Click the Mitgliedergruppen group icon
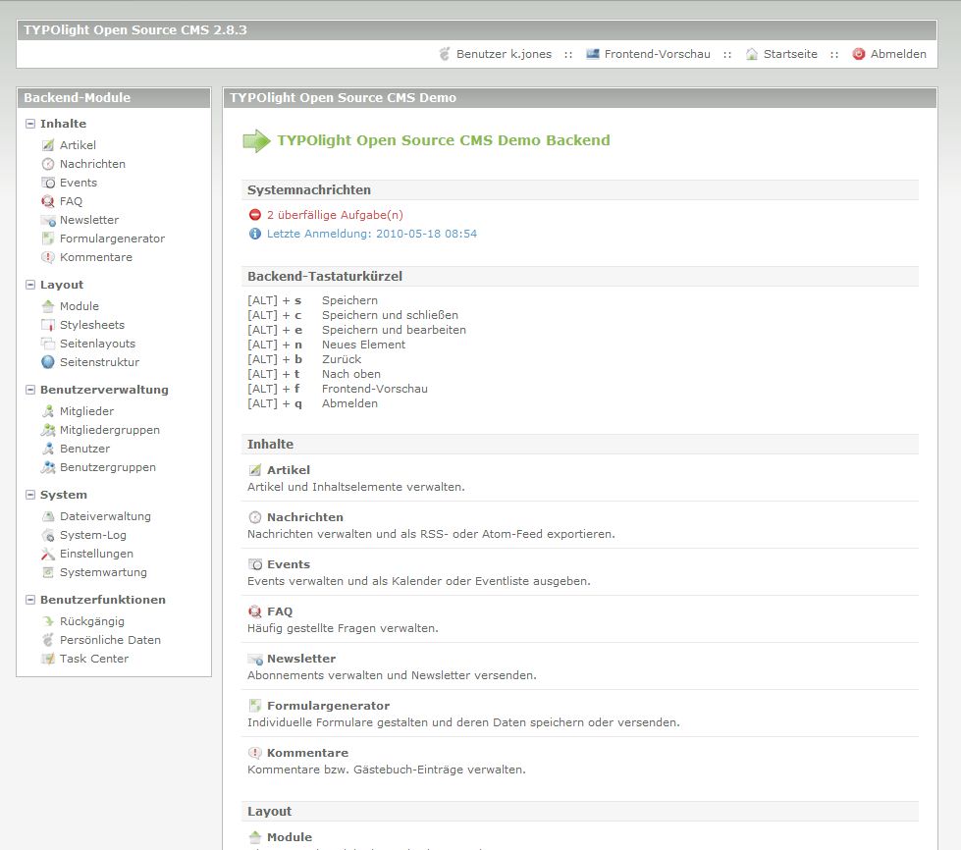This screenshot has height=850, width=961. click(x=48, y=430)
